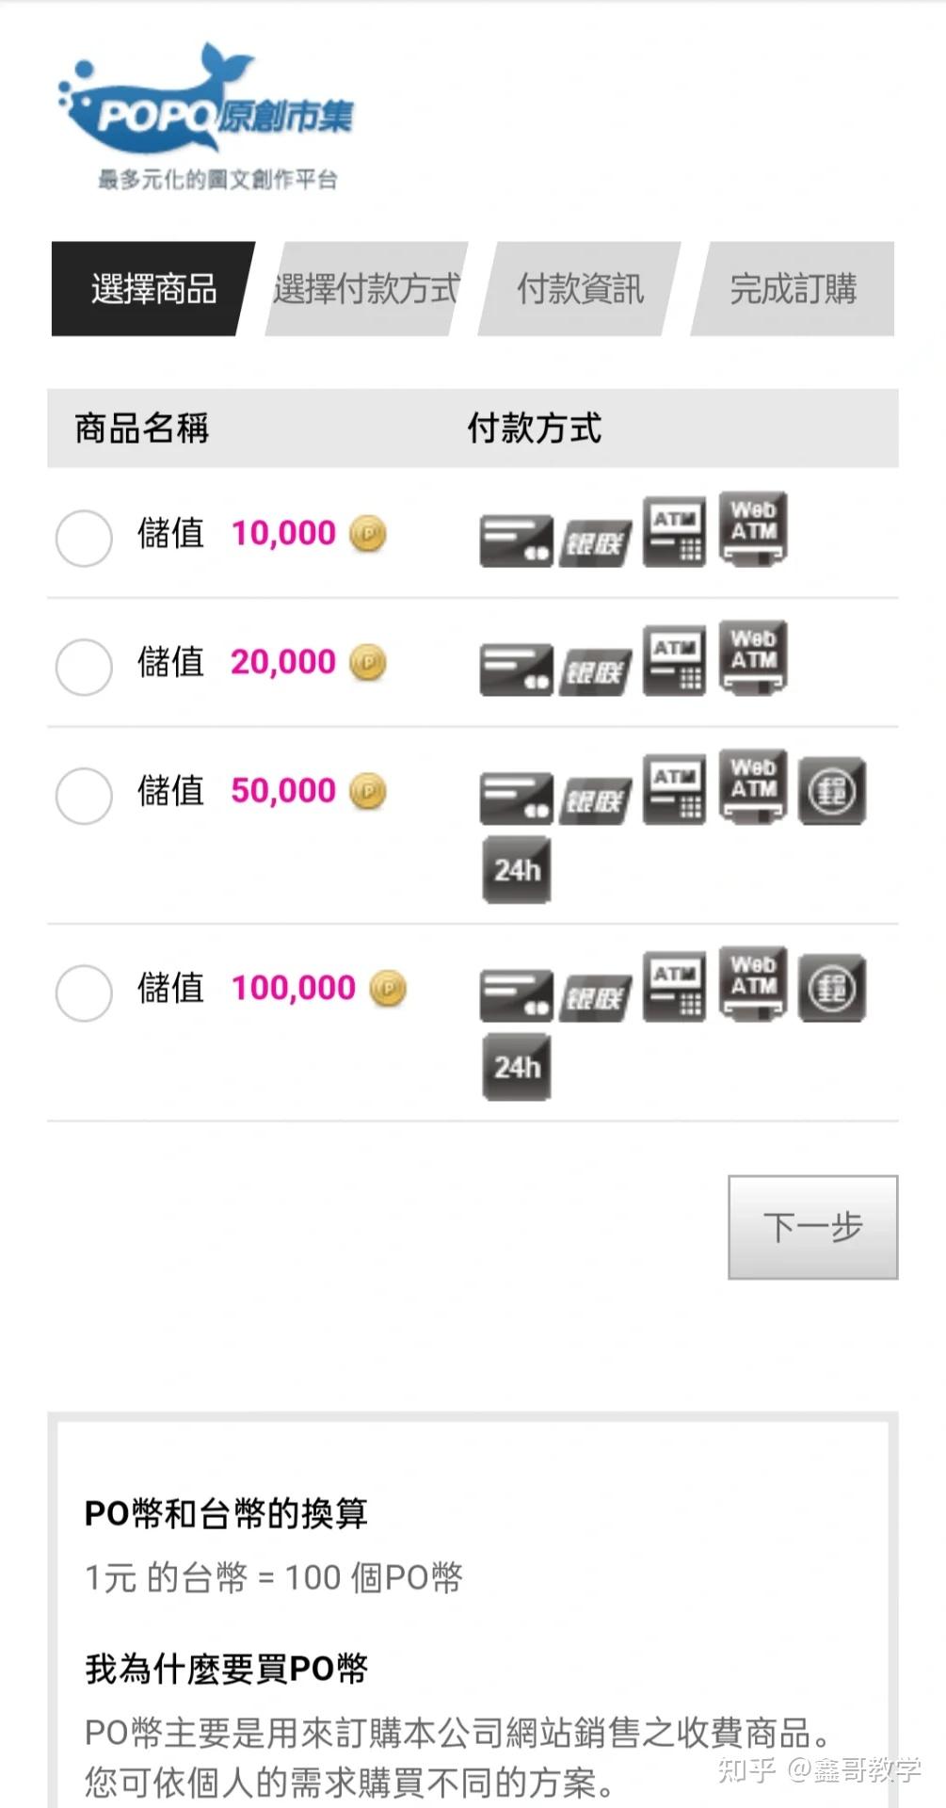The width and height of the screenshot is (946, 1808).
Task: Click round bank transfer icon in 100,000 row
Action: 831,989
